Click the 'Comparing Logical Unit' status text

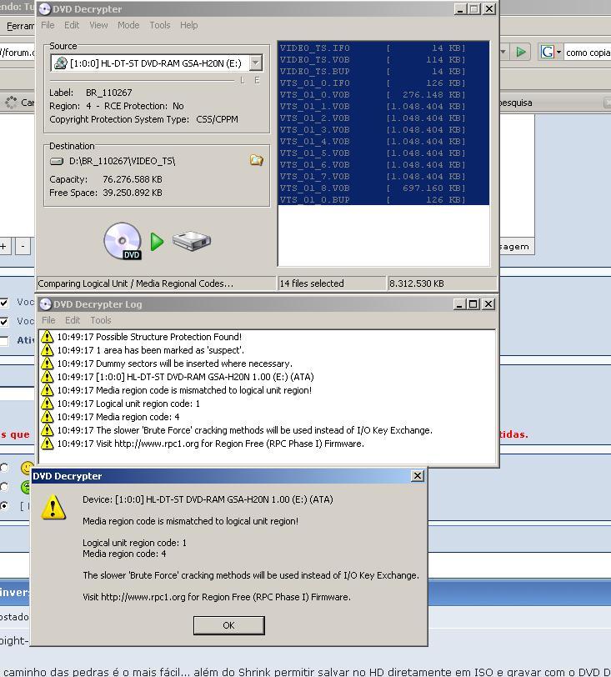(x=135, y=283)
